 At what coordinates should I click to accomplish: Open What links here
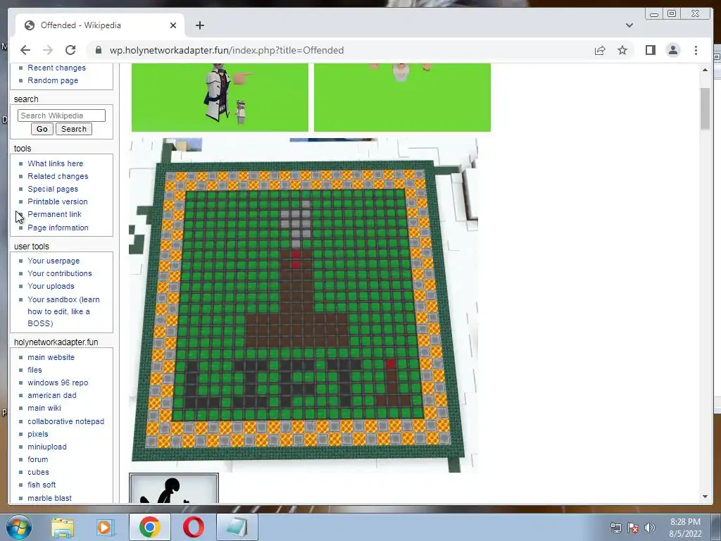[x=55, y=163]
